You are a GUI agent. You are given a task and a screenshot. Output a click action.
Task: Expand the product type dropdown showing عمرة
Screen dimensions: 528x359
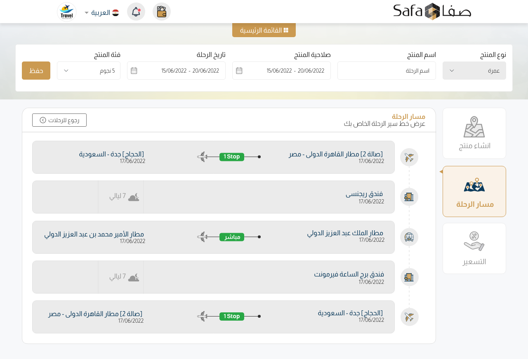[474, 71]
